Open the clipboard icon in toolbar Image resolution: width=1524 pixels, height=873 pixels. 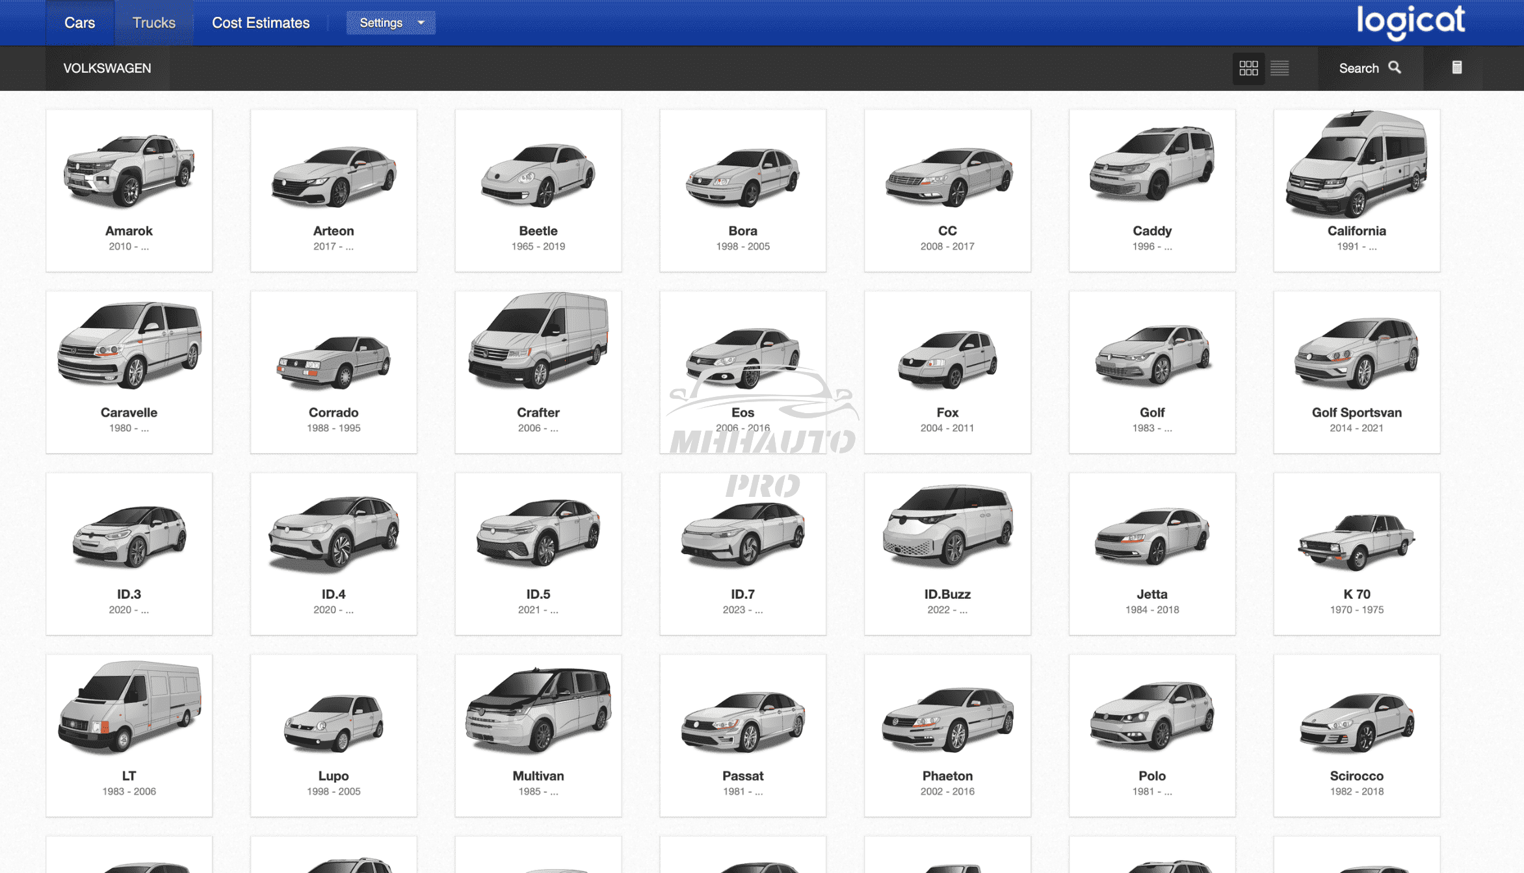pos(1457,68)
